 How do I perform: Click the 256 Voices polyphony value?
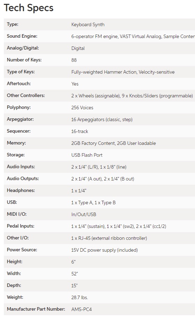click(82, 108)
